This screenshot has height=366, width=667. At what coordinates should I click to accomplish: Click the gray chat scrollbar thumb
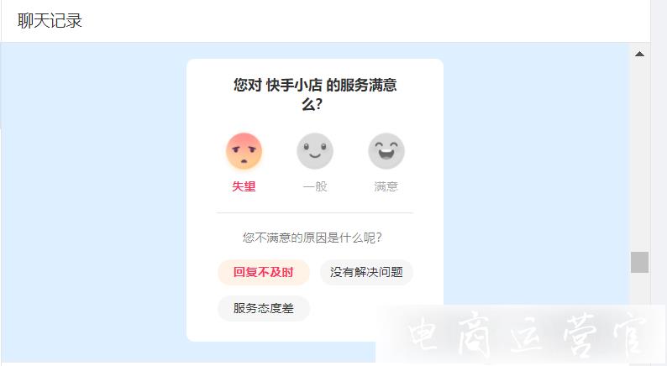(x=639, y=262)
